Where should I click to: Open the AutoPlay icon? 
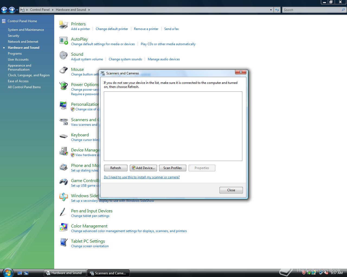coord(63,41)
